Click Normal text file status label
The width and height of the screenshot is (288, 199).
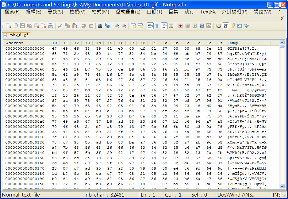[21, 195]
